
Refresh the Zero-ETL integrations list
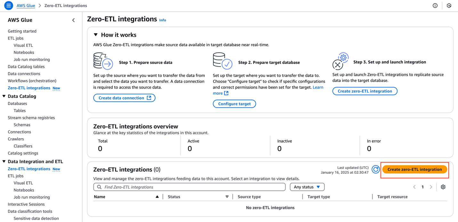click(x=376, y=170)
